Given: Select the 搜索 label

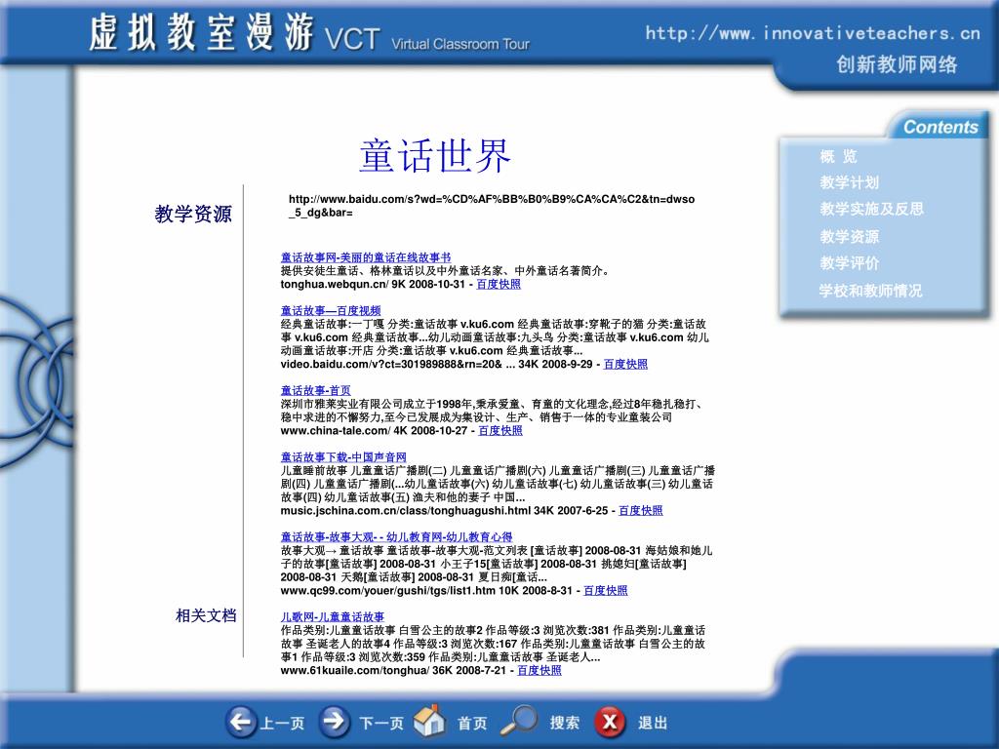Looking at the screenshot, I should pyautogui.click(x=565, y=723).
